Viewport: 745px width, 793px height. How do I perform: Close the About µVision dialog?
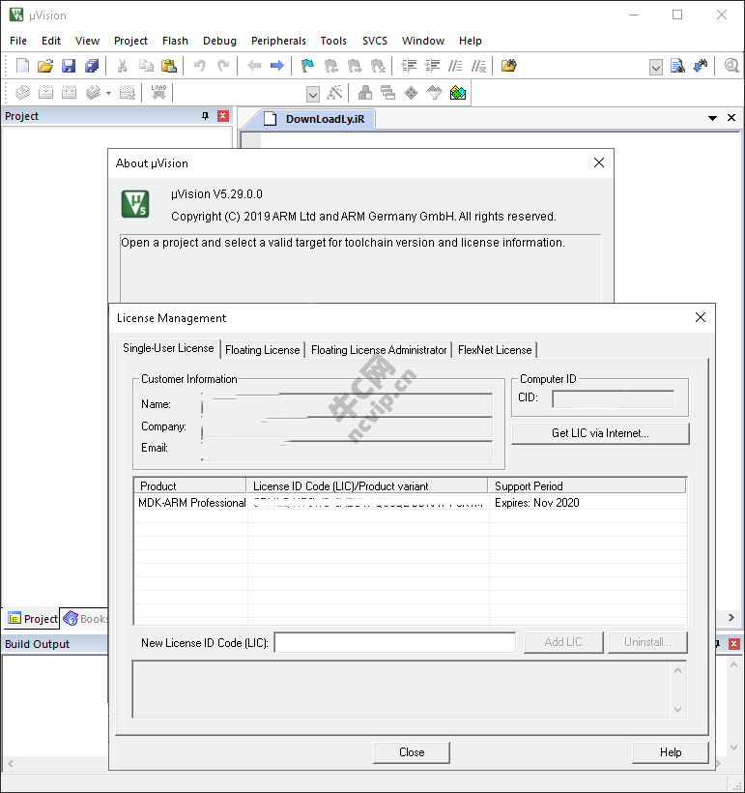pos(599,162)
